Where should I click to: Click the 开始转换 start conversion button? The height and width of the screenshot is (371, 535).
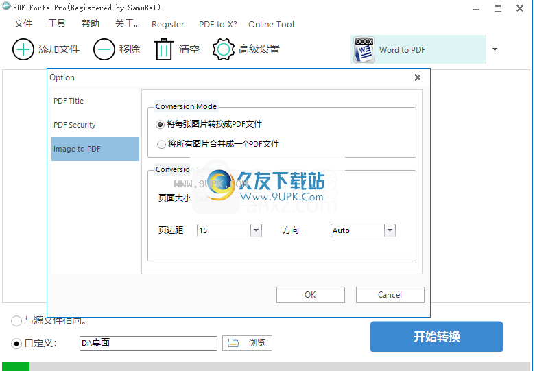coord(436,337)
